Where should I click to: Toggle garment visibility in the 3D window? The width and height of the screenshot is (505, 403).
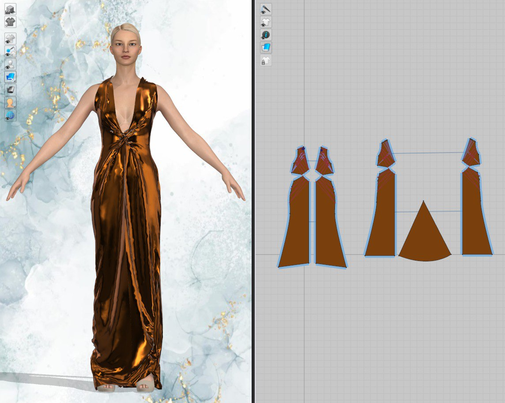10,39
